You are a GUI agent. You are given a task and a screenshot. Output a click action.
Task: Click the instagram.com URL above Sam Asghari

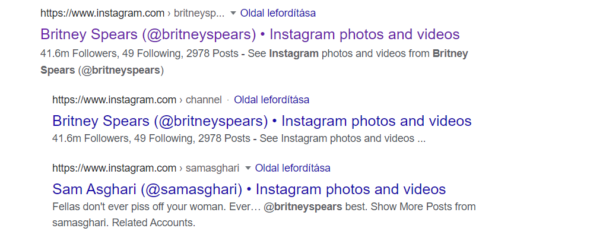pos(114,168)
